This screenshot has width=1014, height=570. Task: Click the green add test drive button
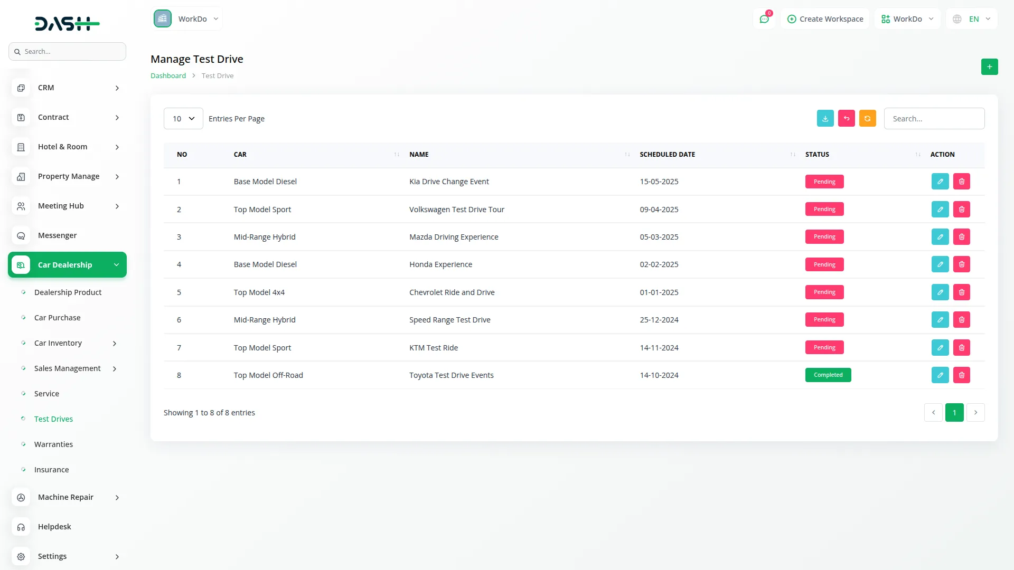click(x=989, y=67)
